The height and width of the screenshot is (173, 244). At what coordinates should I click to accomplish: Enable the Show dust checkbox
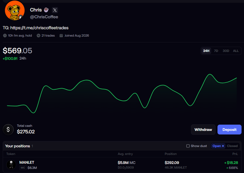(188, 146)
